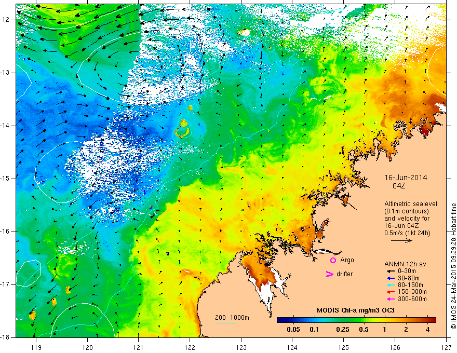Click the '200 1000m' isobath label
Image resolution: width=457 pixels, height=353 pixels.
(232, 318)
